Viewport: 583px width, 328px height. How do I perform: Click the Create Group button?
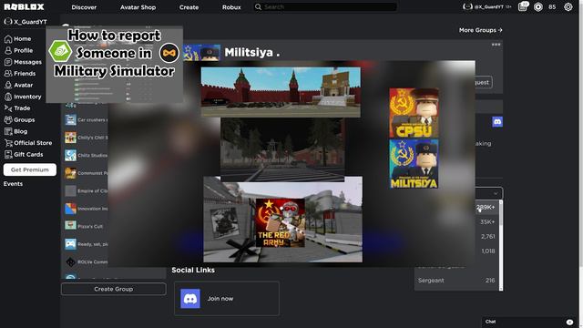[x=113, y=289]
